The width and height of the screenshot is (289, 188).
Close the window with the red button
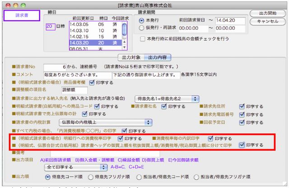(8, 5)
